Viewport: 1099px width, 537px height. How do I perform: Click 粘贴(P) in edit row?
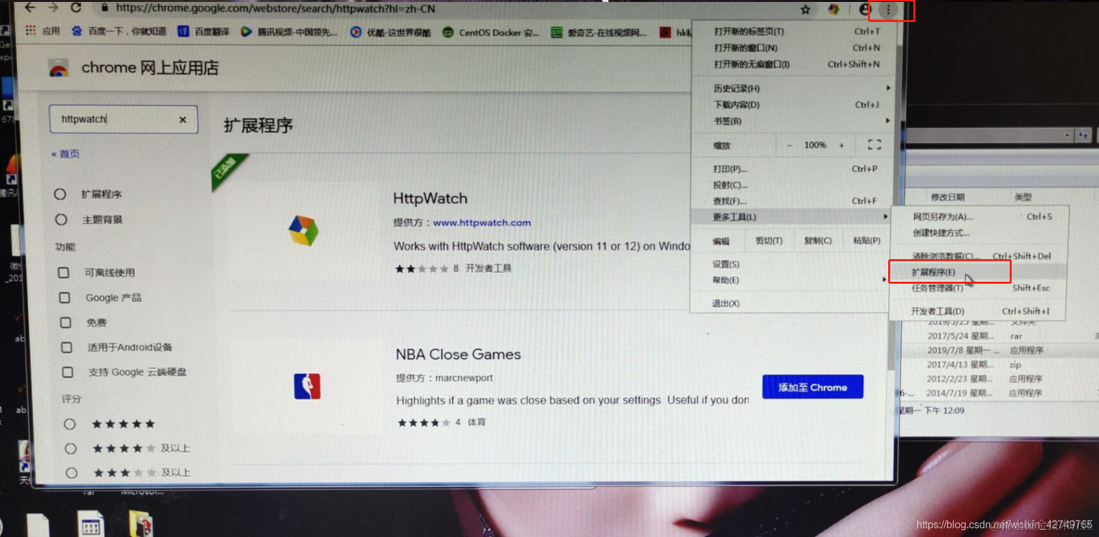(866, 240)
